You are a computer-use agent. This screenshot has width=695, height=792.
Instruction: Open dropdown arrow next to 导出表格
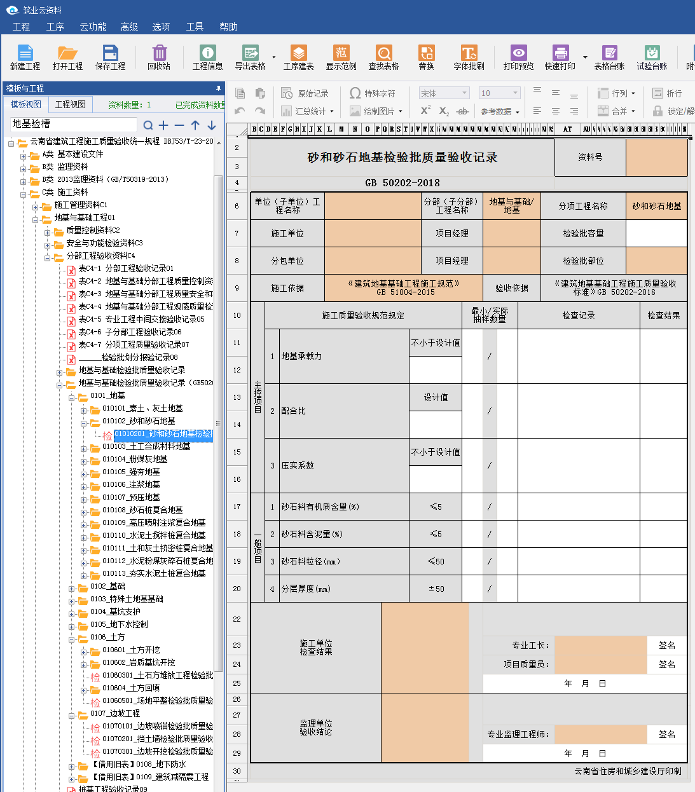pos(274,57)
